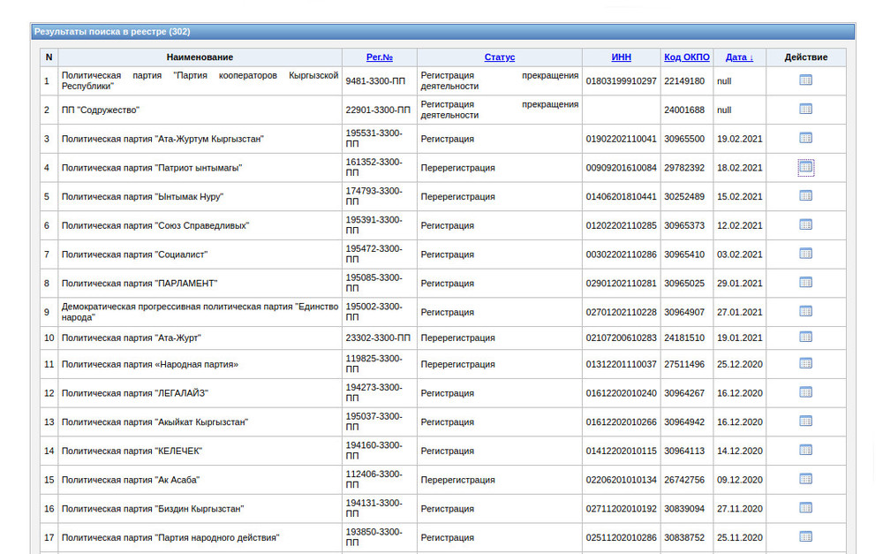Select party name «Народная партия»
Screen dimensions: 883x554
(150, 364)
